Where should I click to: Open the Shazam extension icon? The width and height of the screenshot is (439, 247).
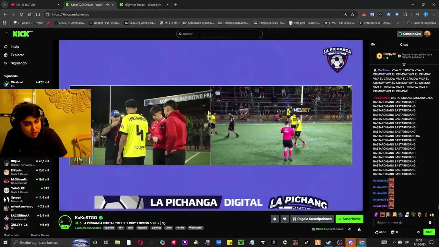tap(389, 14)
